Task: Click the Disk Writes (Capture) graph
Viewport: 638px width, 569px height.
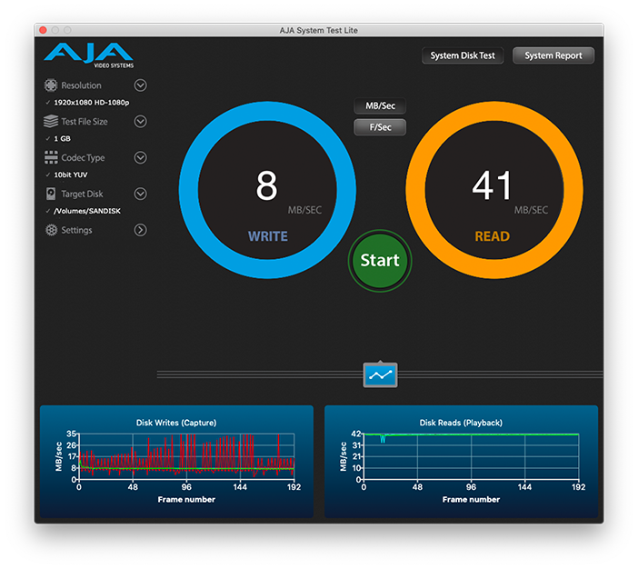Action: pyautogui.click(x=176, y=461)
